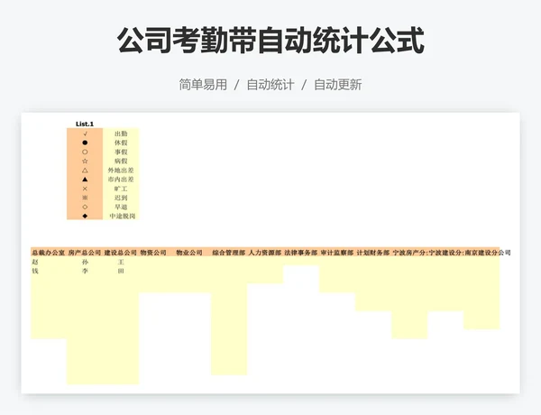The image size is (541, 415).
Task: Select the 旷工 legend cell
Action: 121,189
